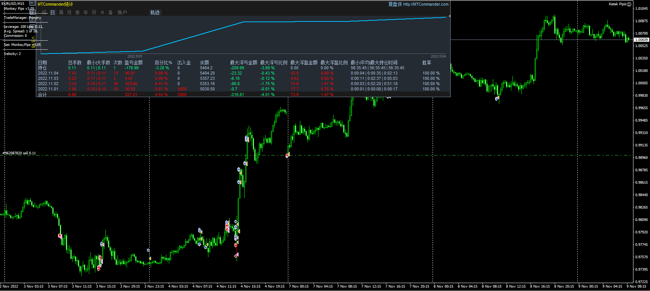Select the 账户 account tab

pos(122,12)
